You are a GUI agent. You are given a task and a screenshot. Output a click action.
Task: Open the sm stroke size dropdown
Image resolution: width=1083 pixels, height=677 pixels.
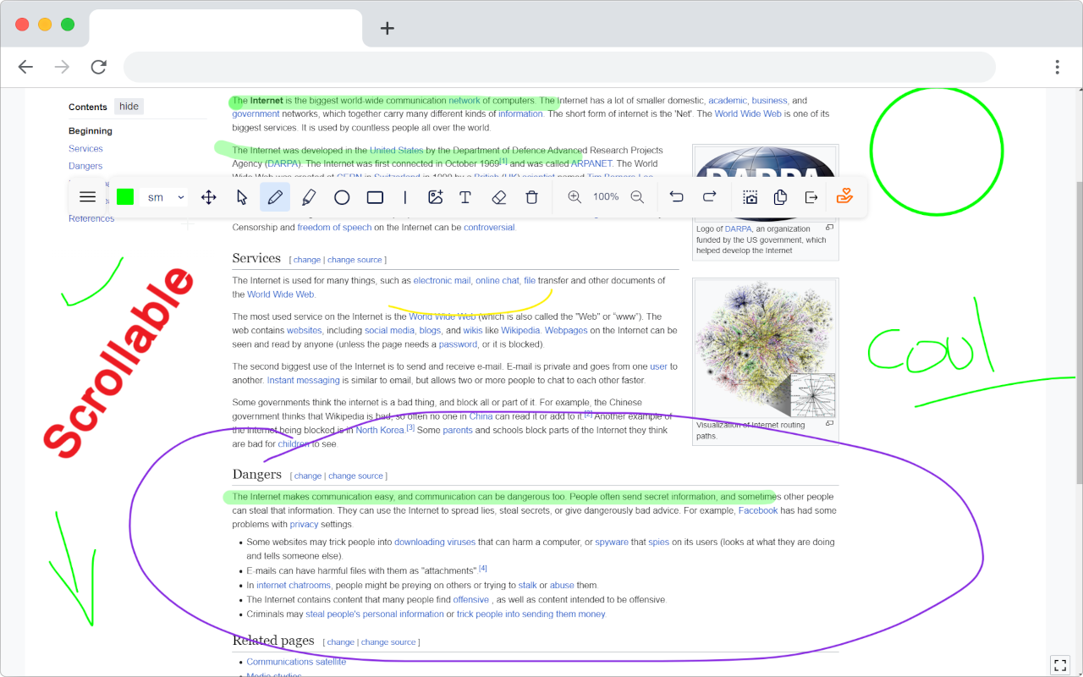(x=165, y=197)
